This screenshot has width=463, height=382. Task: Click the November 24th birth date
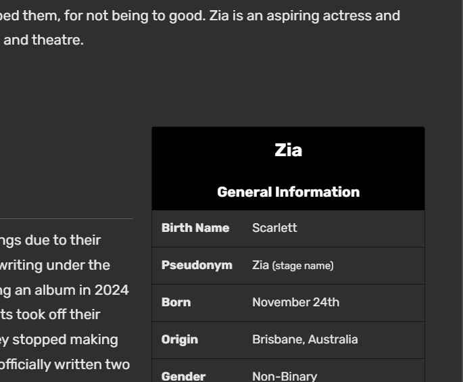(x=295, y=302)
